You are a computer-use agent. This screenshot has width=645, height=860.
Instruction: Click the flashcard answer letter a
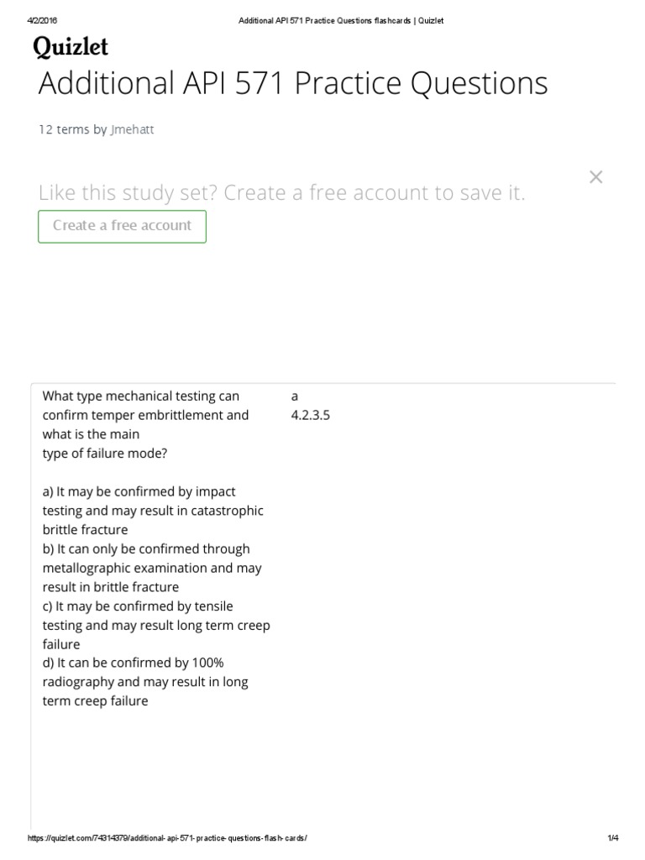tap(295, 396)
